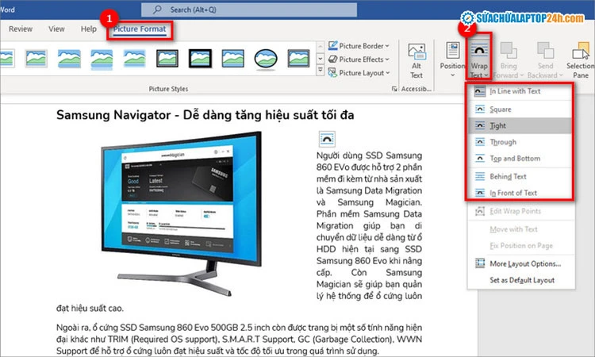Image resolution: width=595 pixels, height=357 pixels.
Task: Click Set as Default Layout
Action: click(520, 280)
